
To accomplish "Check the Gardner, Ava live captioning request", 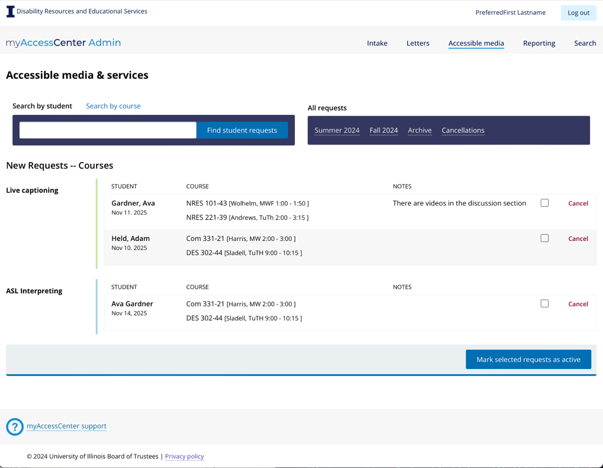I will (544, 203).
